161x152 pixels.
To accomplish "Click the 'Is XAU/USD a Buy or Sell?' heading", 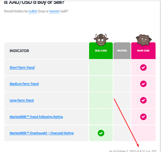I will coord(34,2).
